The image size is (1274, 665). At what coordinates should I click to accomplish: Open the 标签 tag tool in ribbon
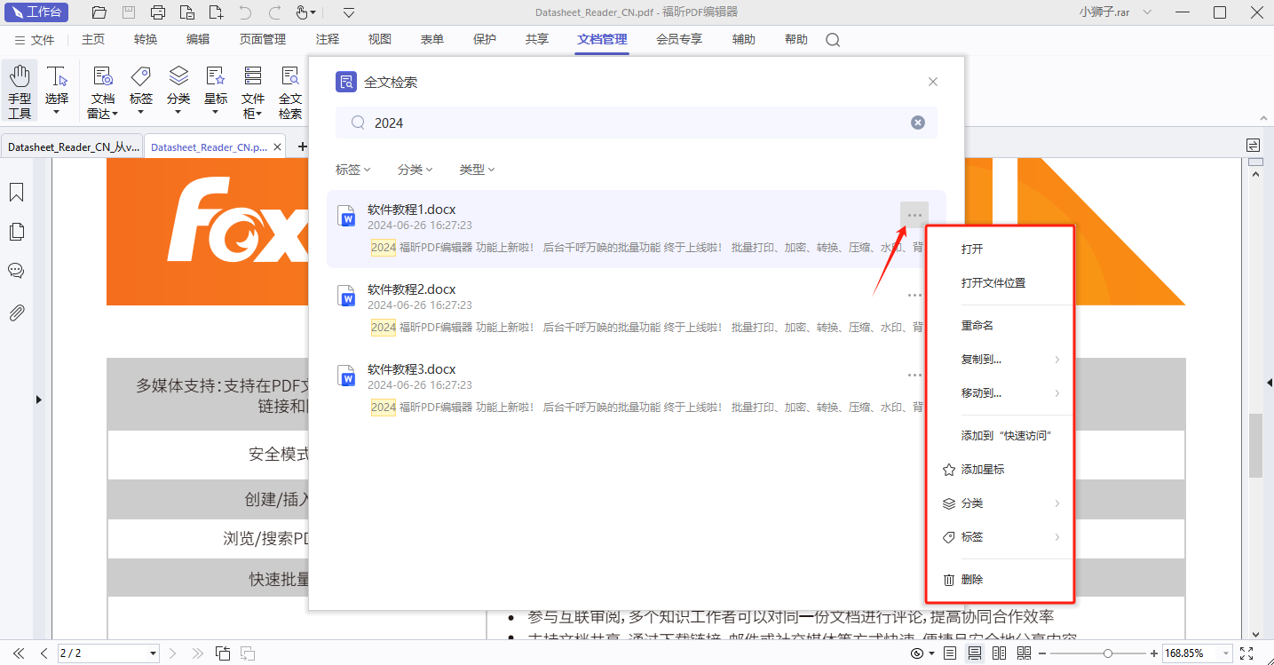(141, 91)
